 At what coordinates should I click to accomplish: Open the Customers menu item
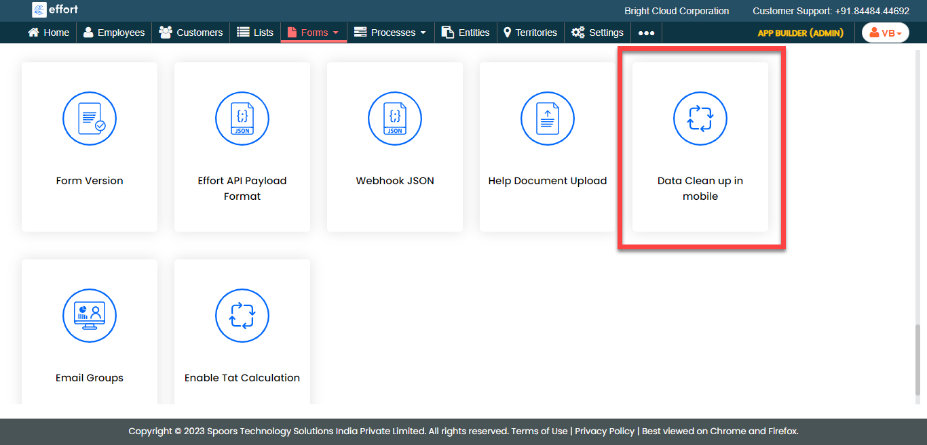click(191, 33)
